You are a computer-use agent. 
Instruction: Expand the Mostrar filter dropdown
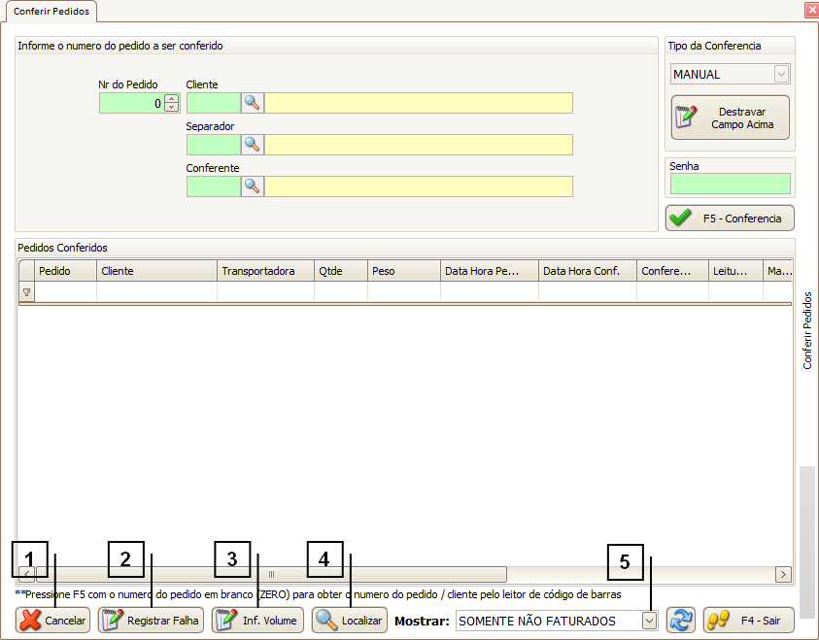click(650, 620)
